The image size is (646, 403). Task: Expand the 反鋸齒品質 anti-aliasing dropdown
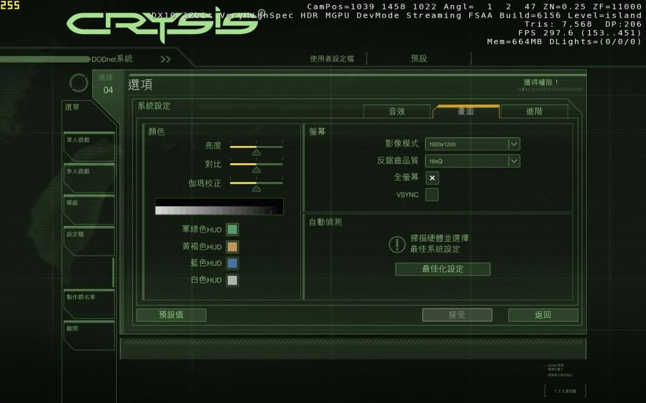(514, 161)
